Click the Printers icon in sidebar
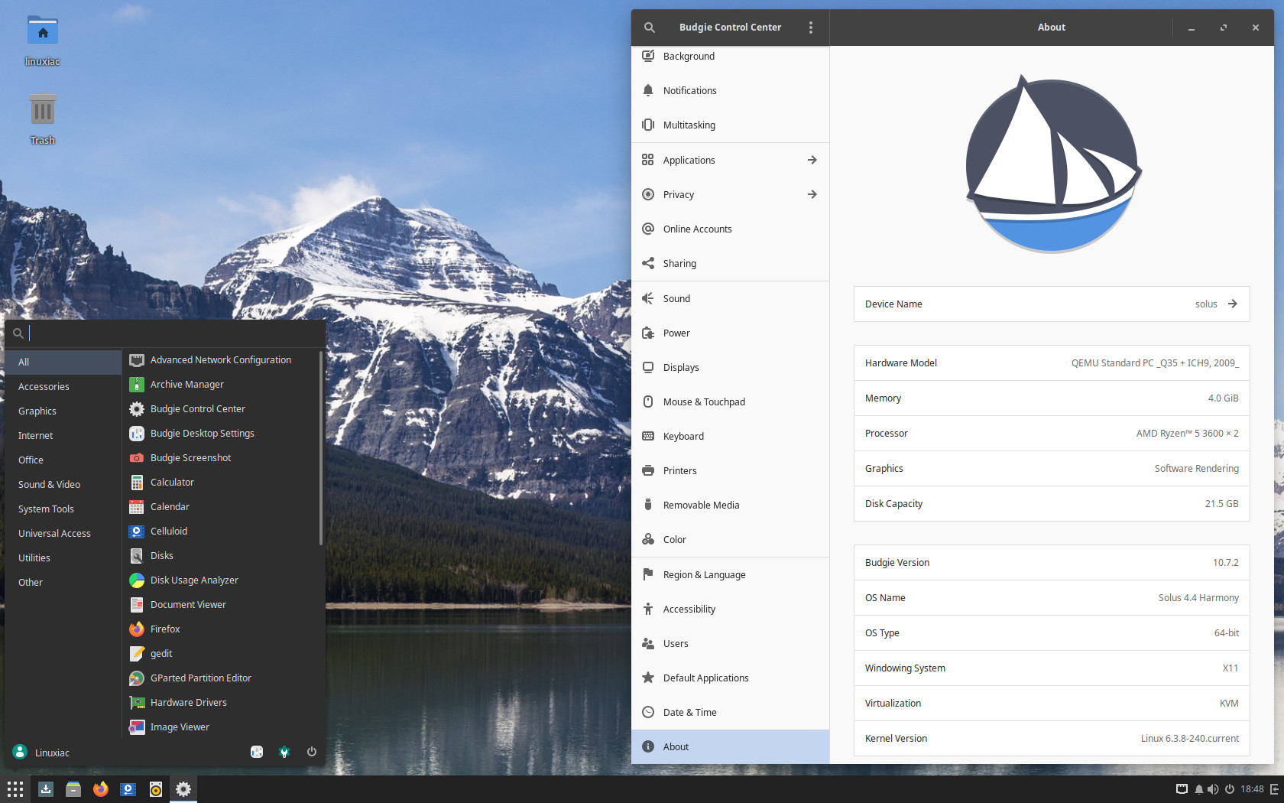1284x803 pixels. click(x=648, y=470)
